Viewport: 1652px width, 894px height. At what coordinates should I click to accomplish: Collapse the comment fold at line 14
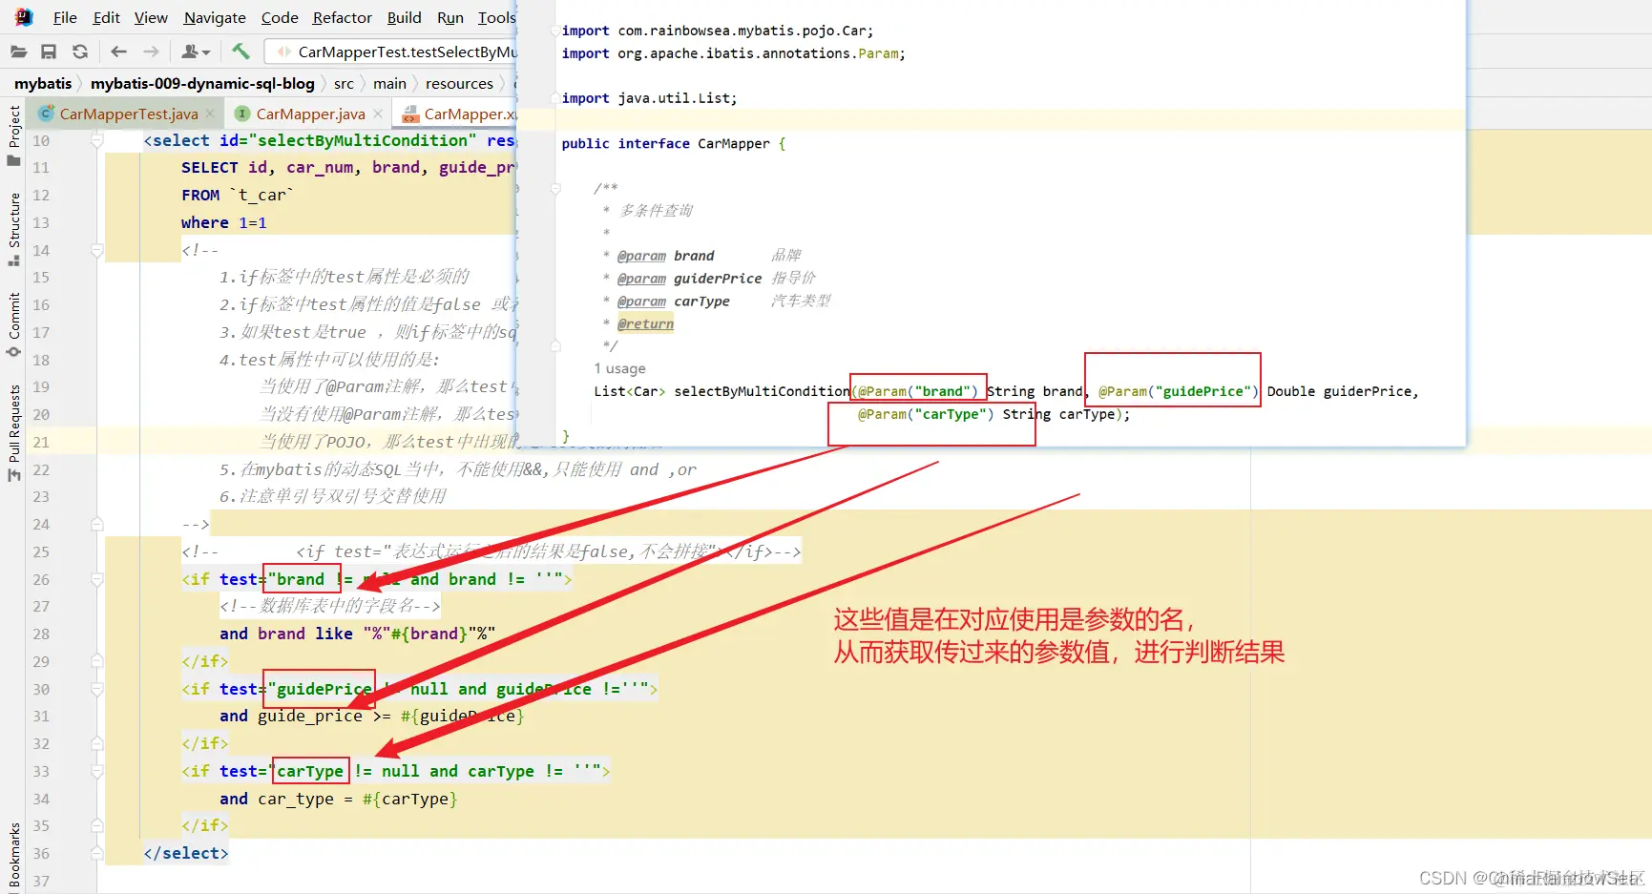96,250
